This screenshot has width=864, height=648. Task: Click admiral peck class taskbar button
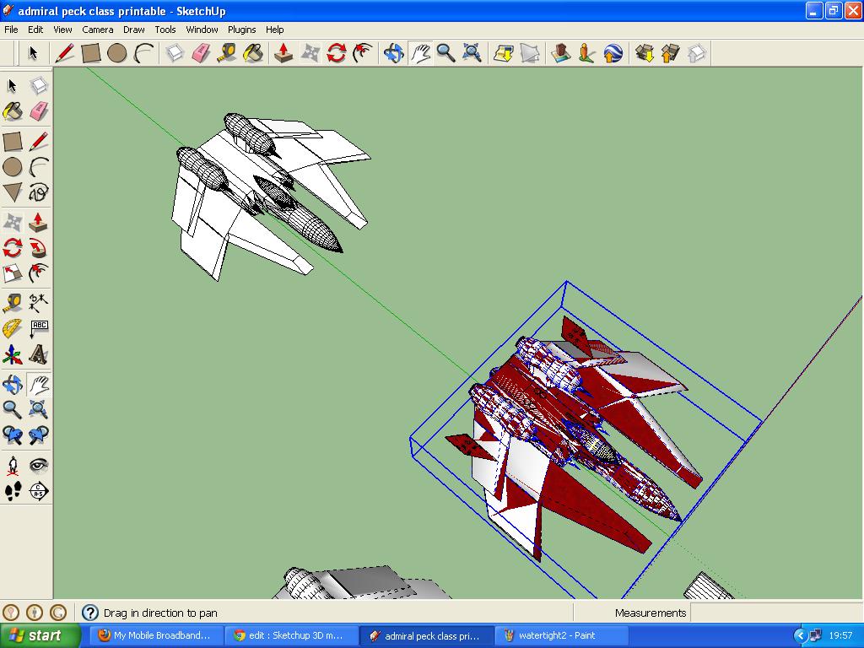426,635
